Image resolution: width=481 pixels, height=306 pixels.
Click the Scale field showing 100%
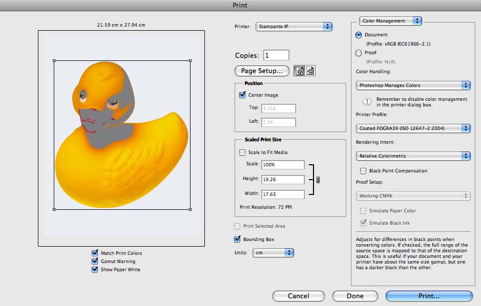click(x=283, y=164)
